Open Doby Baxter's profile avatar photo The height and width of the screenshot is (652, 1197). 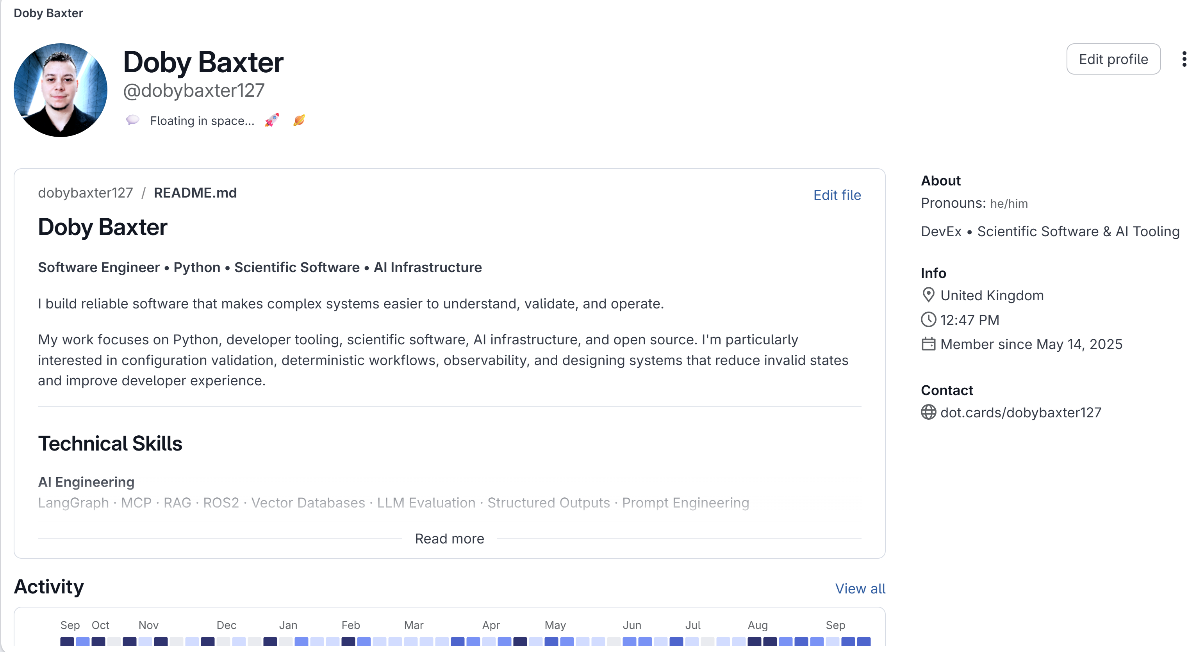coord(61,90)
